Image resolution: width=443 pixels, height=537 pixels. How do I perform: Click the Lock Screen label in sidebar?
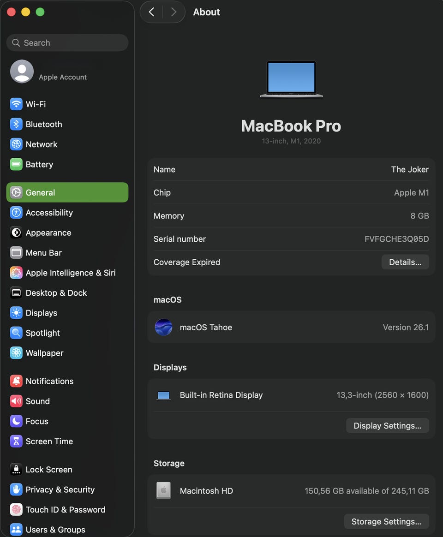point(49,470)
